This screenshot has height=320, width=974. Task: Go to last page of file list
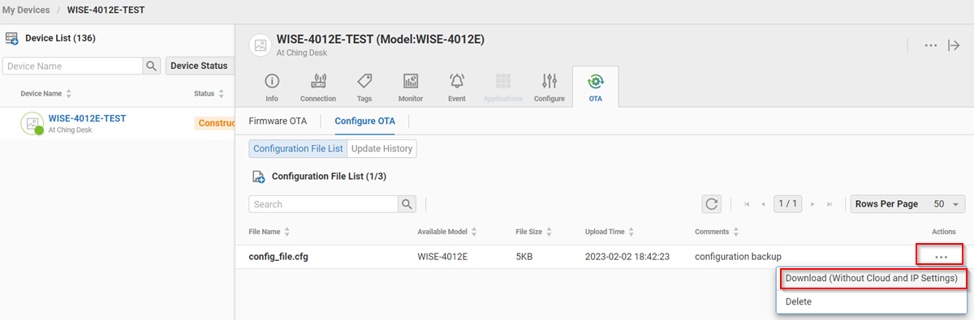tap(829, 204)
